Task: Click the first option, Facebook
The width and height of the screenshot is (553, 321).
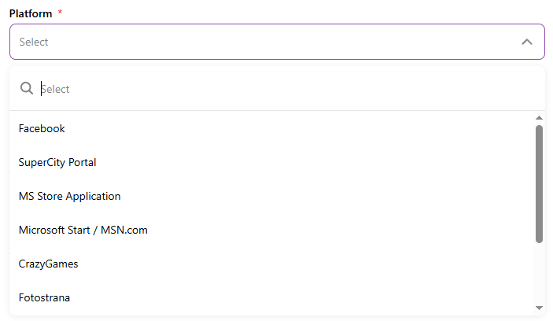Action: tap(42, 128)
